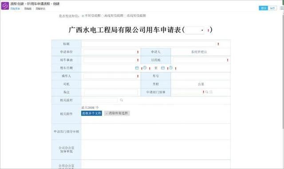Viewport: 284px width, 169px height.
Task: Select 离线短信提醒 radio option
Action: (103, 16)
